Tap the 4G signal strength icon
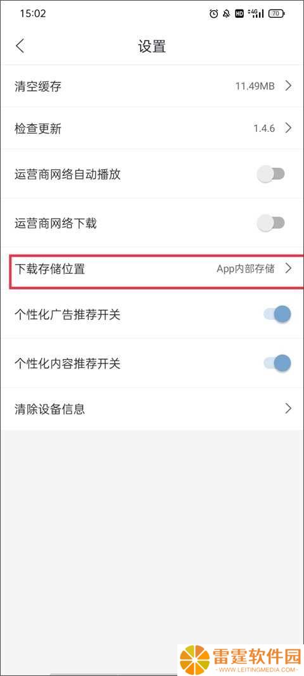304x676 pixels. [256, 14]
